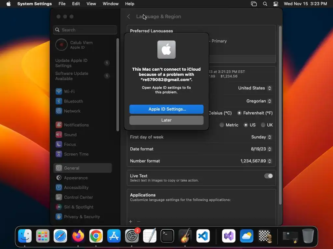The width and height of the screenshot is (333, 249).
Task: Click the content pane vertical scrollbar
Action: pos(280,115)
